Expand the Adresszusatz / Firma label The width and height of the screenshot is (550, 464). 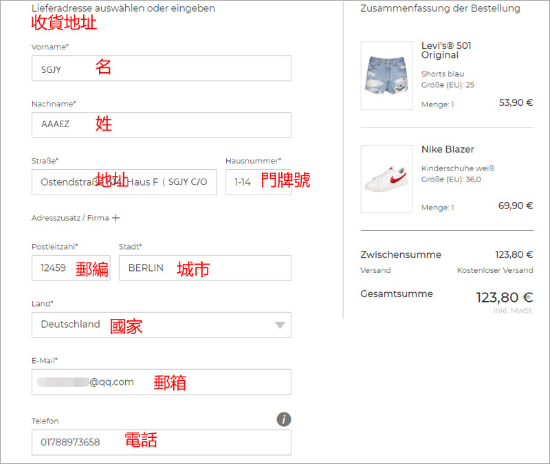[x=70, y=218]
